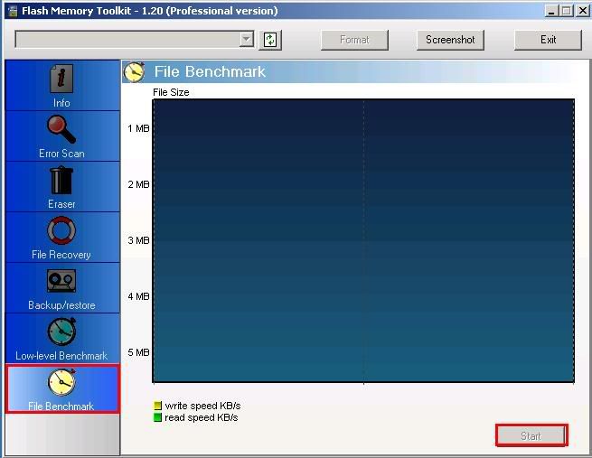
Task: Expand the device selection dropdown arrow
Action: 247,39
